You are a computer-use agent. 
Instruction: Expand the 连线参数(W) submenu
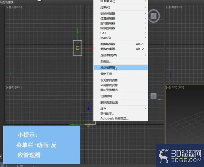[120, 55]
